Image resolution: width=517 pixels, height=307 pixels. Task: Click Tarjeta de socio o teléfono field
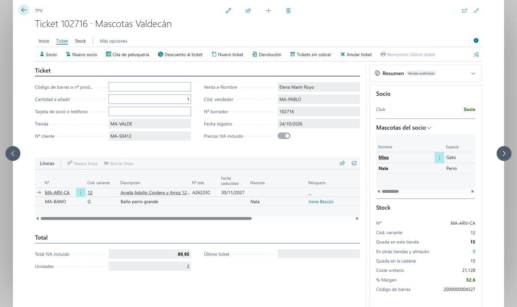click(149, 111)
